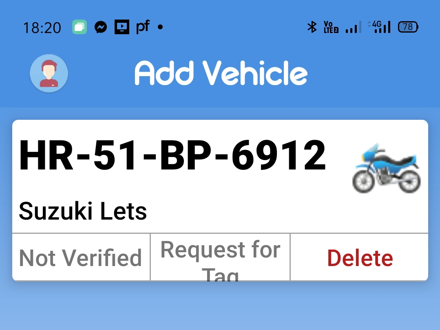Tap the Add Vehicle title
The width and height of the screenshot is (440, 330).
pos(221,73)
